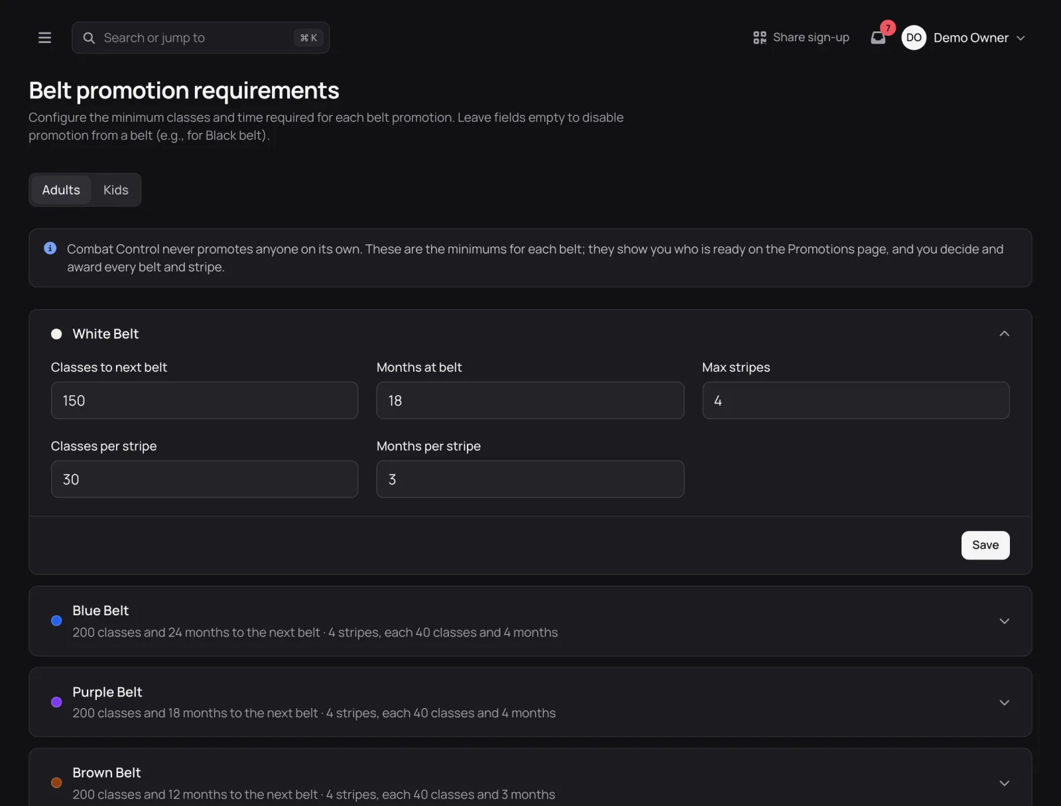The width and height of the screenshot is (1061, 806).
Task: Focus the Search or jump to field
Action: tap(200, 38)
